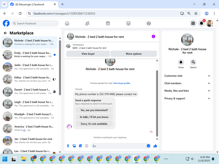Attach a photo with image icon
The width and height of the screenshot is (219, 164).
pos(74,146)
